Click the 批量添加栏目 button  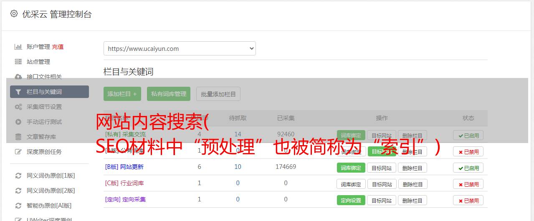[218, 94]
